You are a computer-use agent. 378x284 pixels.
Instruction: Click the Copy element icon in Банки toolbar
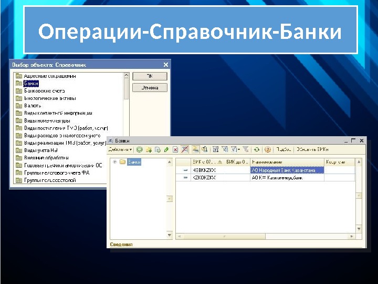(x=157, y=149)
